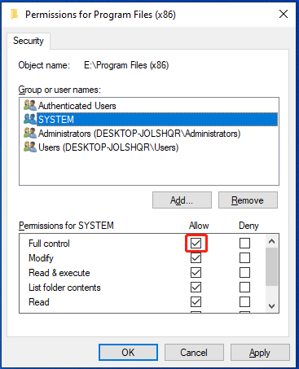Click the Apply button
The width and height of the screenshot is (299, 369).
click(x=260, y=353)
